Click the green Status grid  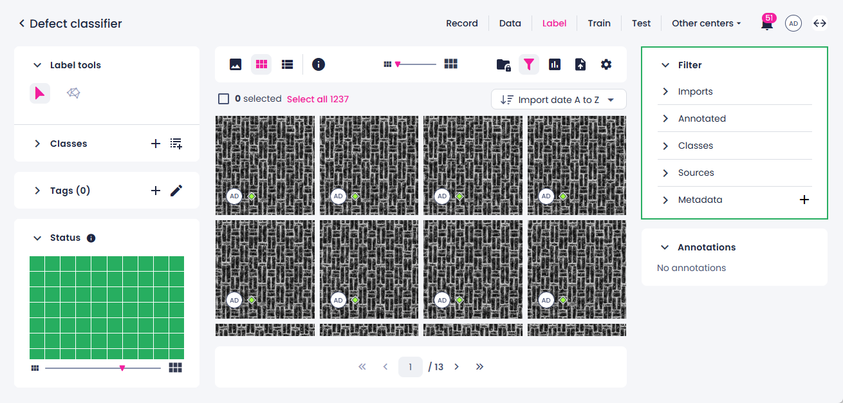tap(107, 308)
